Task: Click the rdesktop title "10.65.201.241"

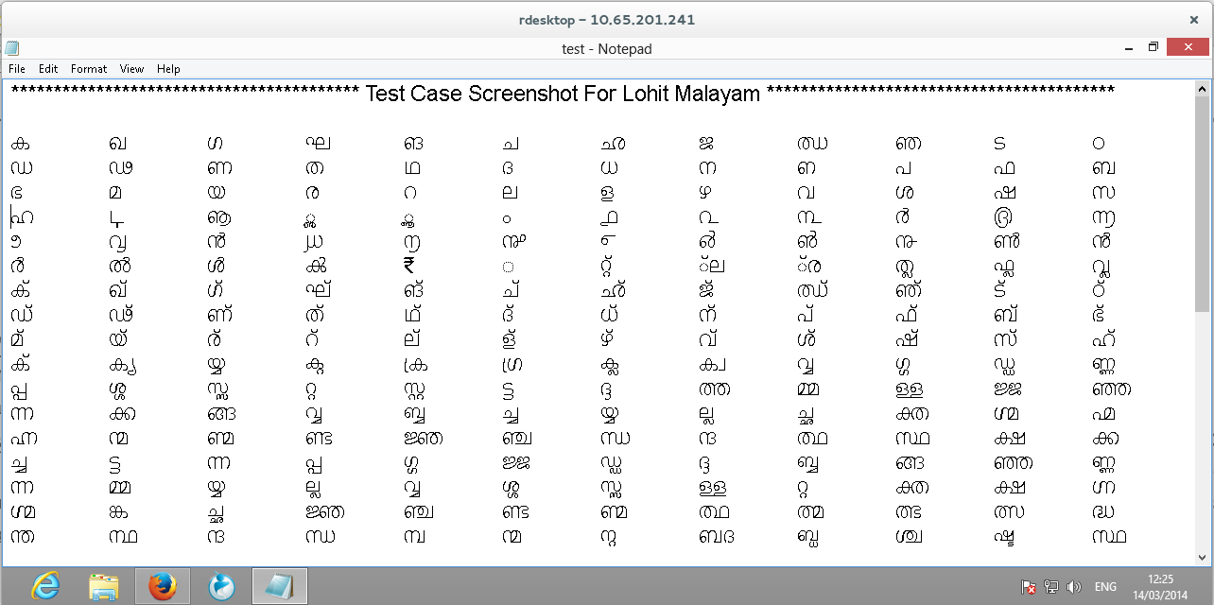Action: pyautogui.click(x=641, y=20)
